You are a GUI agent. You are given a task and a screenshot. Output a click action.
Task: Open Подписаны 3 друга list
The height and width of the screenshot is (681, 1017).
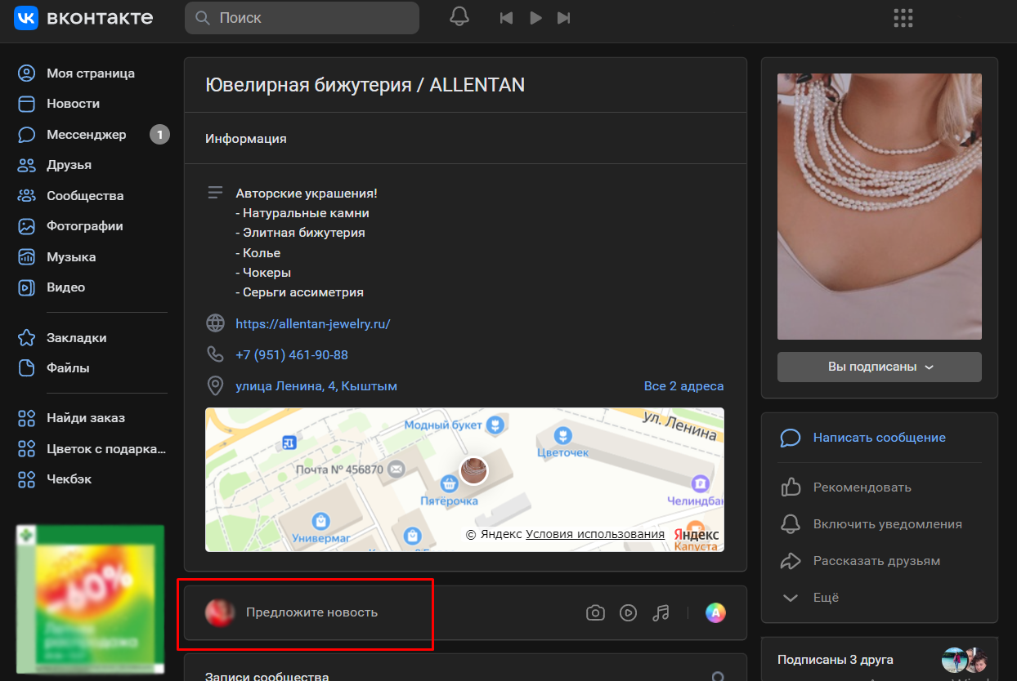click(835, 660)
